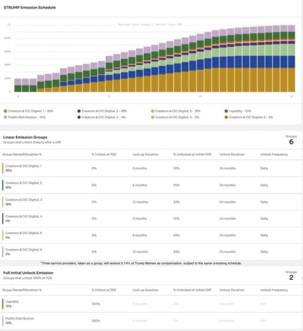The image size is (303, 331).
Task: Click the Public Distribution - 10% legend dot
Action: pos(5,117)
